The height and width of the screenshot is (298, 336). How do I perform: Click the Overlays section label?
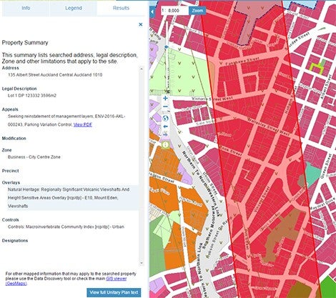11,182
